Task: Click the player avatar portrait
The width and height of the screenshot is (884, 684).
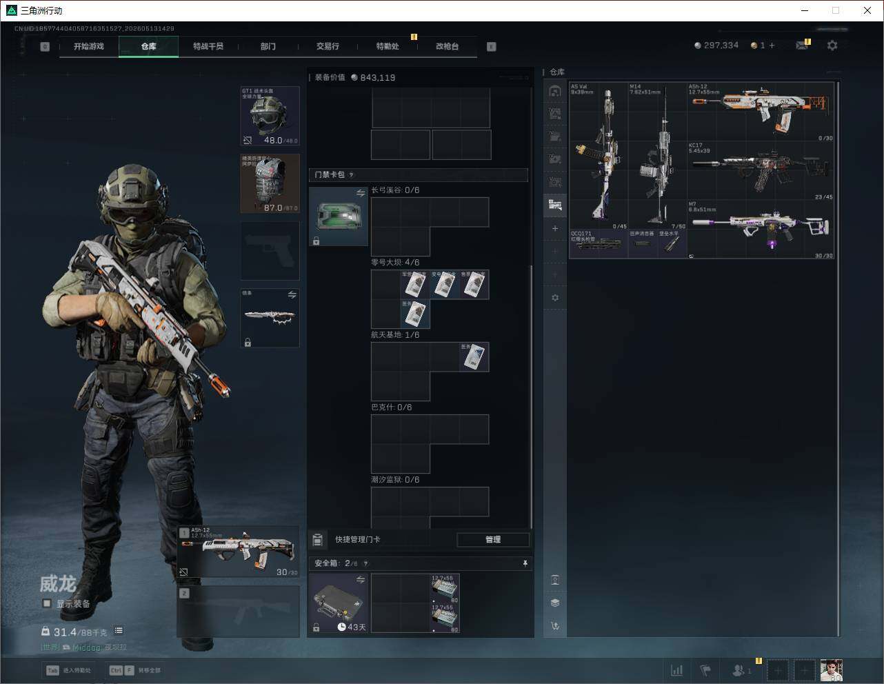Action: pyautogui.click(x=832, y=670)
